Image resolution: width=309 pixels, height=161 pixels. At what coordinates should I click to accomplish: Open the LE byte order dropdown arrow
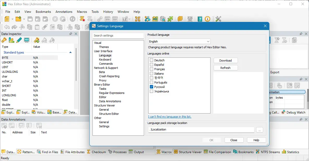click(129, 19)
